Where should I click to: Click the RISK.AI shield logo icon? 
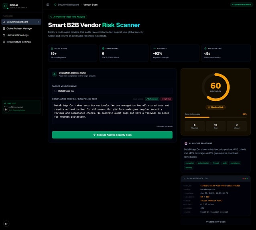[5, 6]
